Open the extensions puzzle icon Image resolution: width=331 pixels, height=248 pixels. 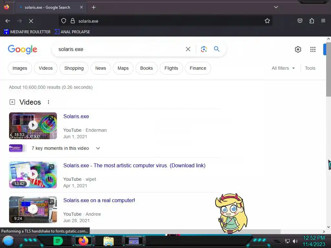pyautogui.click(x=312, y=21)
